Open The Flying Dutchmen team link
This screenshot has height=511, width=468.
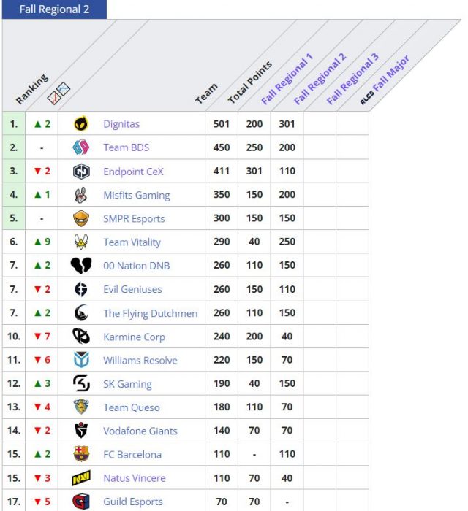coord(150,313)
